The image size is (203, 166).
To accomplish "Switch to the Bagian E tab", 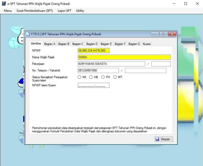I will [106, 44].
